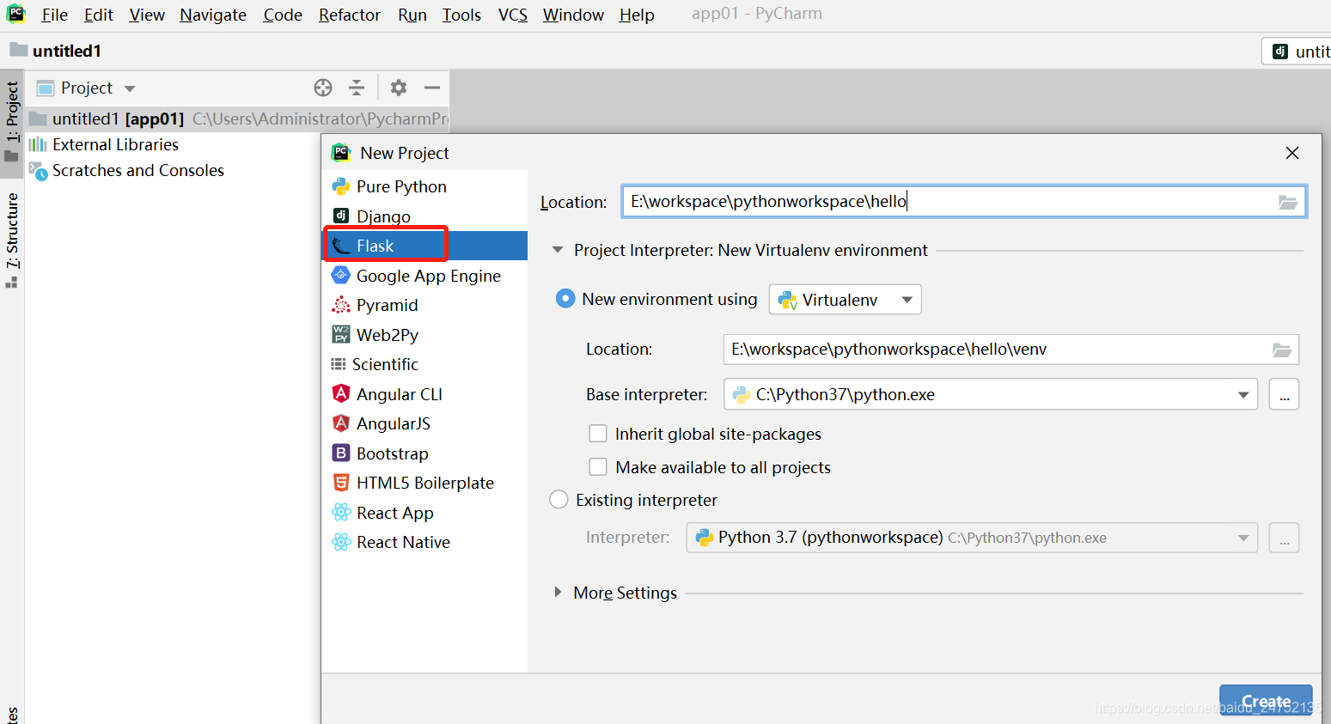1331x724 pixels.
Task: Open the Window menu
Action: pos(573,15)
